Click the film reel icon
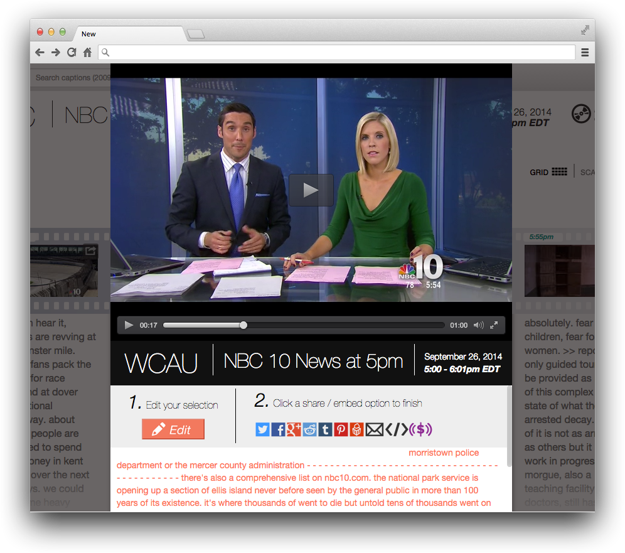Screen dimensions: 625x553 click(580, 114)
